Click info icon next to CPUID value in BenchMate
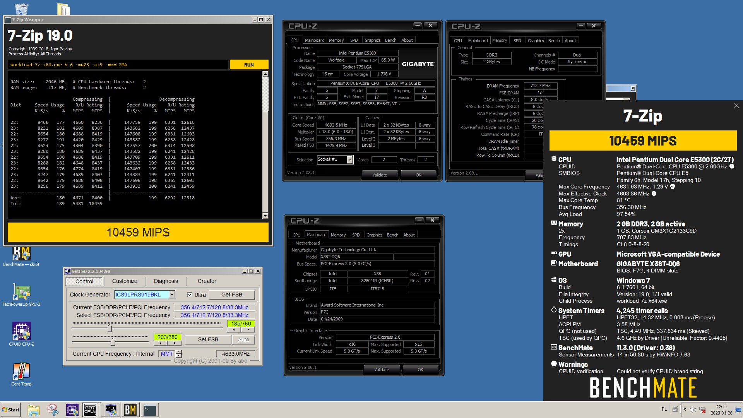Viewport: 743px width, 418px height. coord(732,166)
